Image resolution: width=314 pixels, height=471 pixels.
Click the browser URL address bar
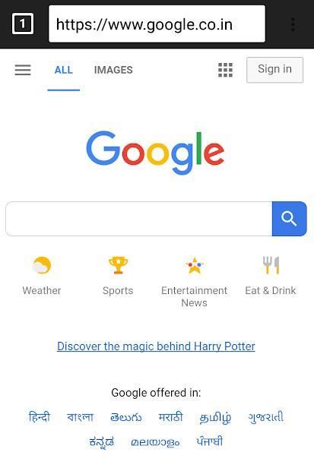pos(157,24)
